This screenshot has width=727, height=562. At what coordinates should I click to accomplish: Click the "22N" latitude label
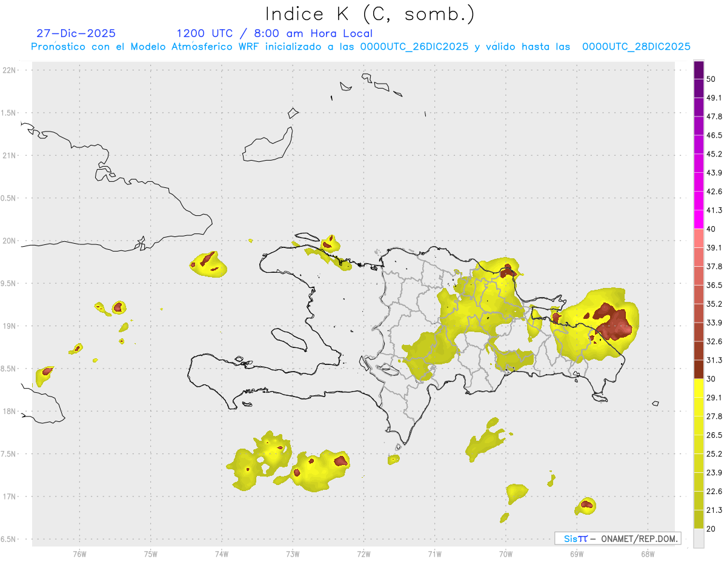[10, 70]
